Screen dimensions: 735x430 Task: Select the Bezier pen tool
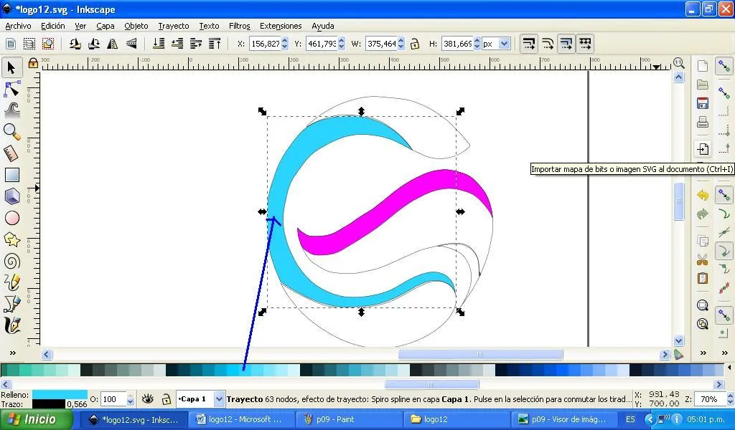coord(11,304)
